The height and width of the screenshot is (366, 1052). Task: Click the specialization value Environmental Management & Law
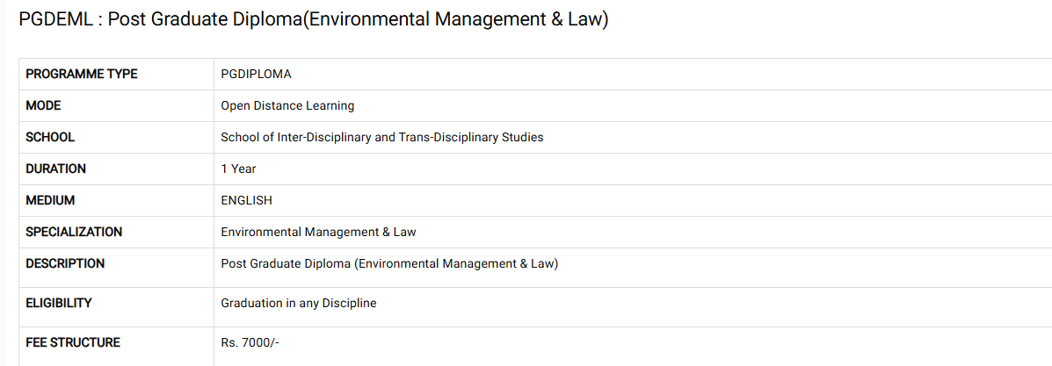318,232
